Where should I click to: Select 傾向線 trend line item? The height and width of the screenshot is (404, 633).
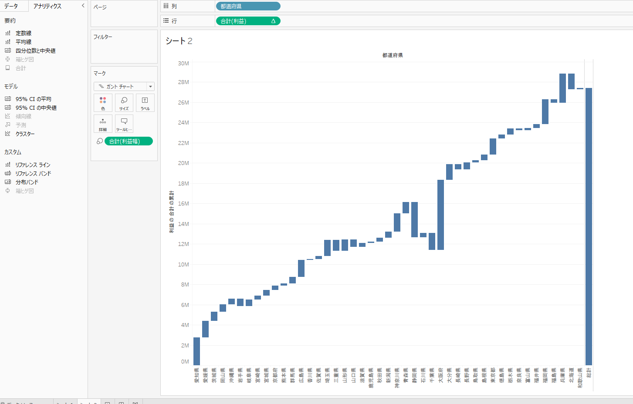pos(24,116)
